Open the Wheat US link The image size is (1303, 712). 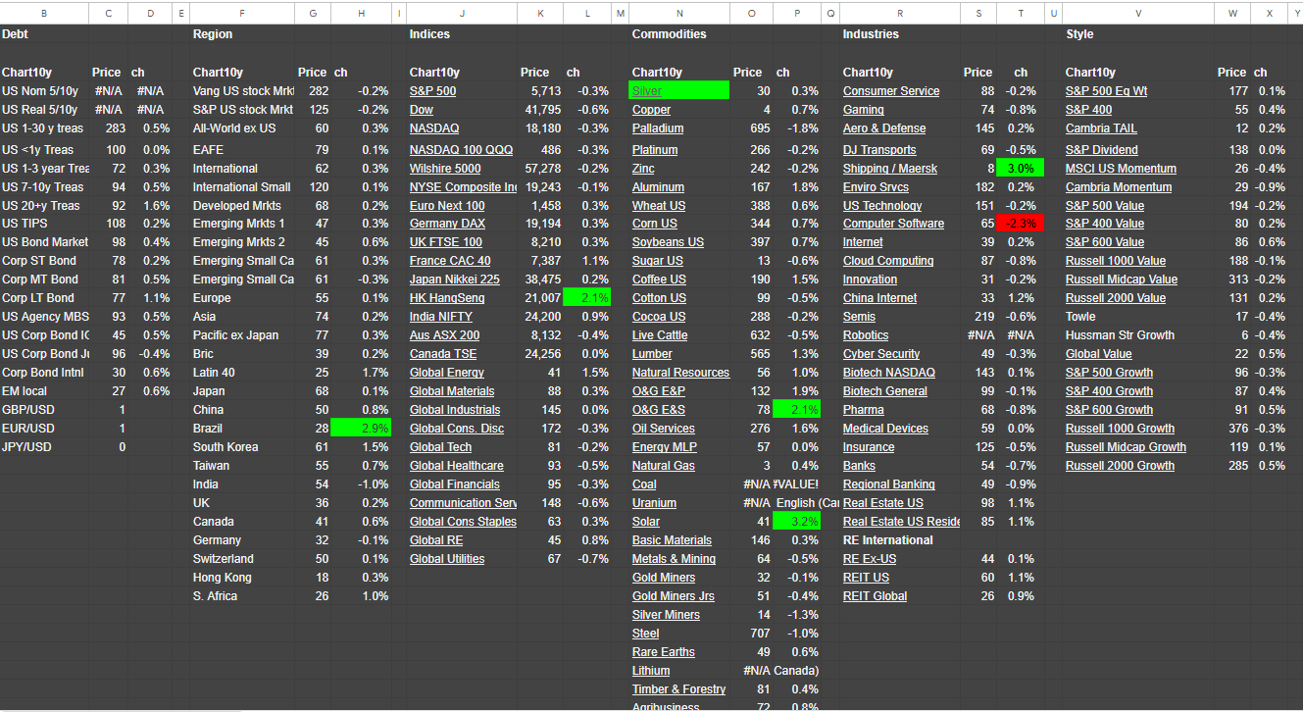(x=659, y=206)
